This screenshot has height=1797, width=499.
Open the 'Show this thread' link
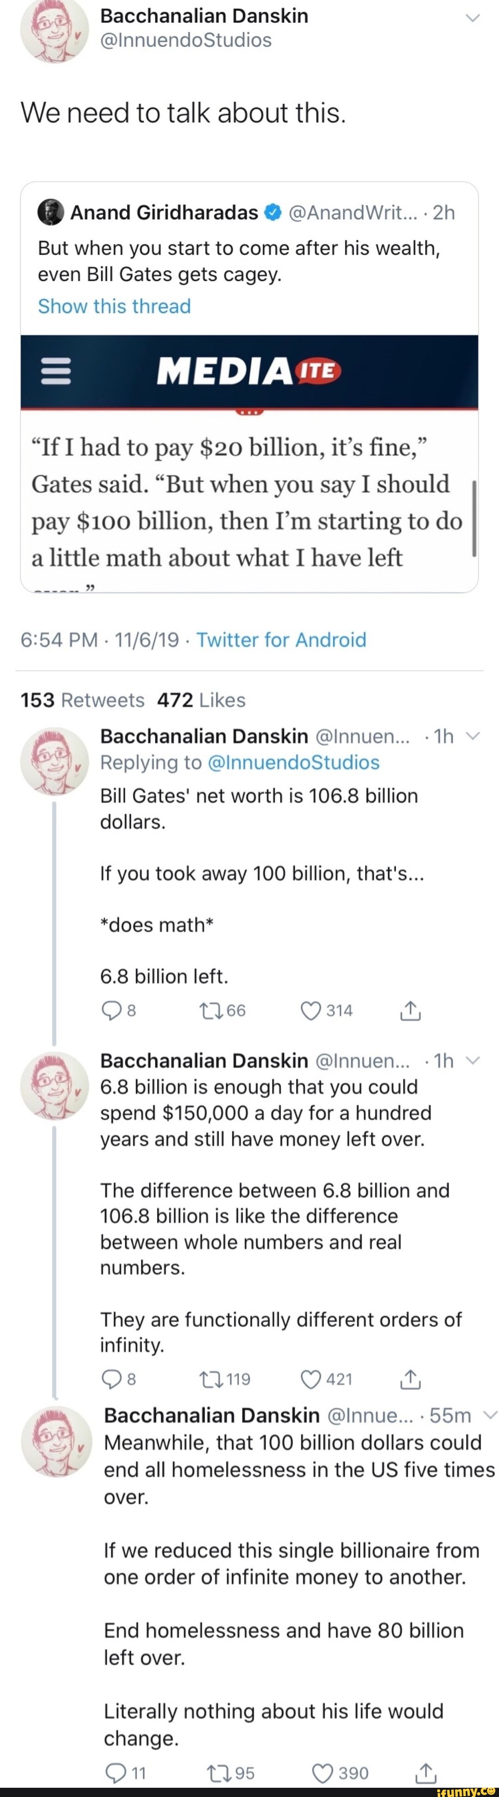[114, 306]
